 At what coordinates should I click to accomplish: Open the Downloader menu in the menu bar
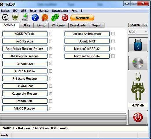(60, 11)
